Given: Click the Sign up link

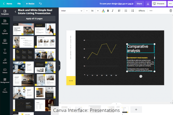Looking at the screenshot, I should [121, 4].
